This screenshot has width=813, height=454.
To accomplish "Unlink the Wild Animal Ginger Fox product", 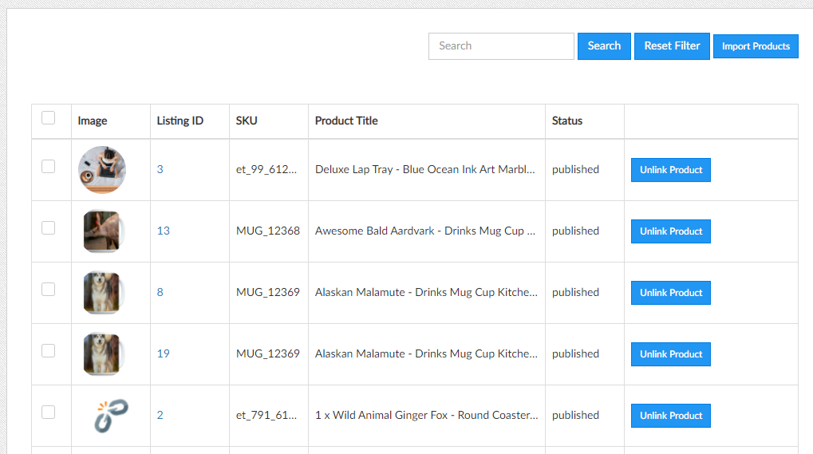I will pos(670,416).
